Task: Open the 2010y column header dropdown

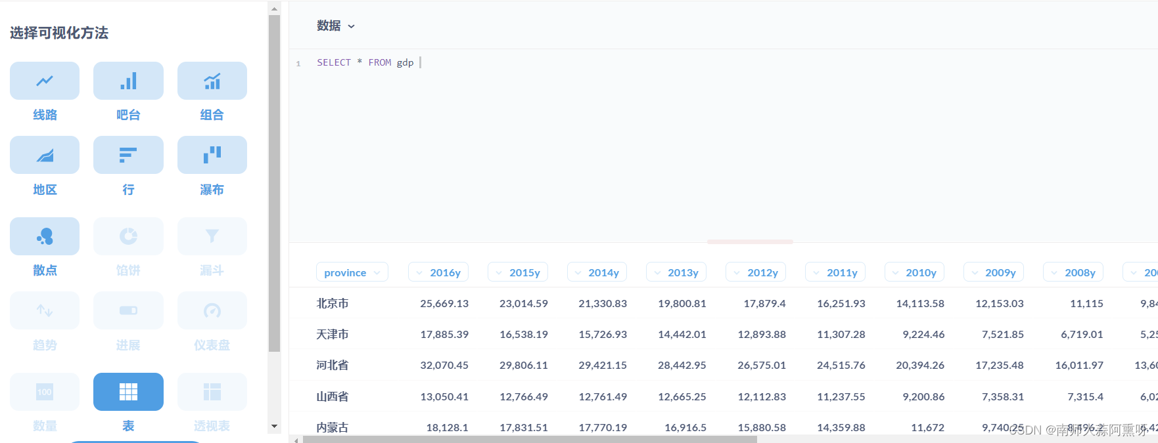Action: coord(915,272)
